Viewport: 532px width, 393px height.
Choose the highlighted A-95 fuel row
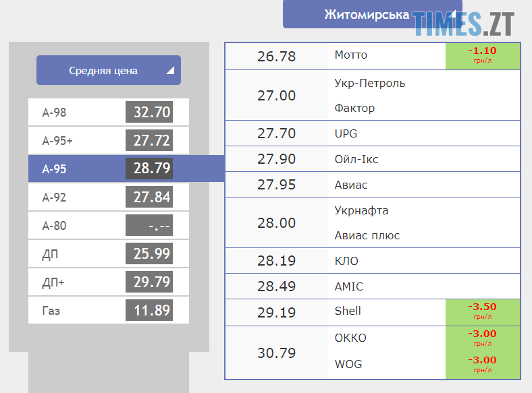108,169
